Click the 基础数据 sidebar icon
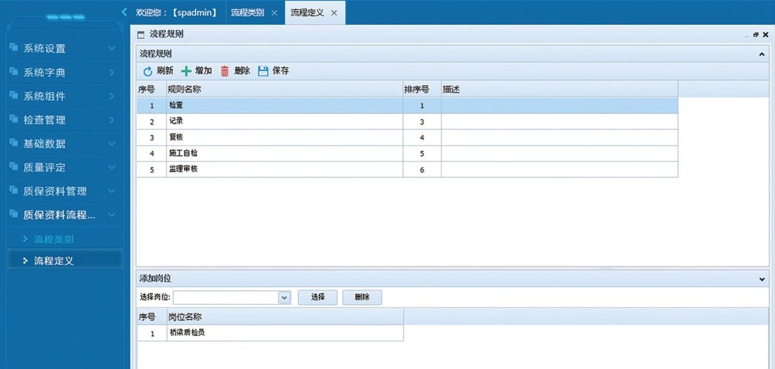Screen dimensions: 775x369 (13, 142)
